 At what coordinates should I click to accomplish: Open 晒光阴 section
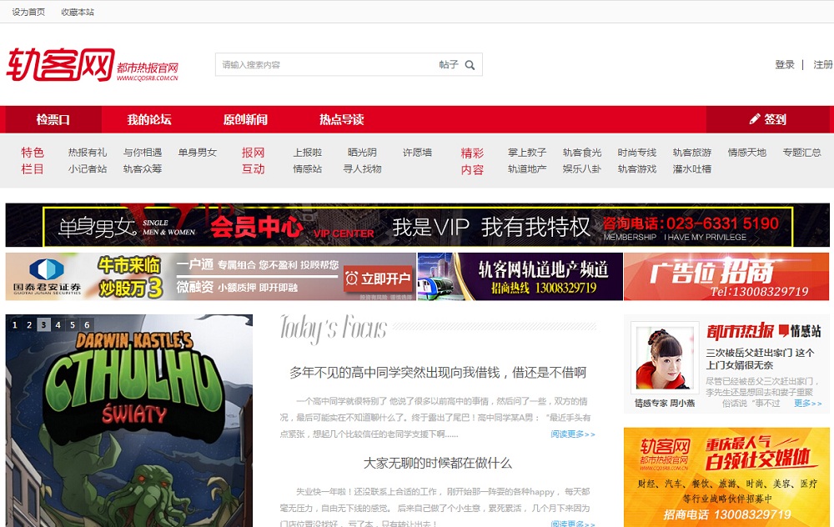(x=362, y=153)
